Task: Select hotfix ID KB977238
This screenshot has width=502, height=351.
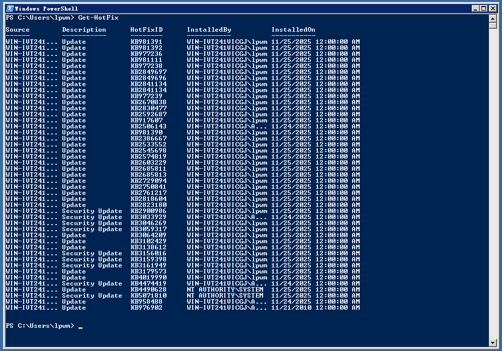Action: [146, 66]
